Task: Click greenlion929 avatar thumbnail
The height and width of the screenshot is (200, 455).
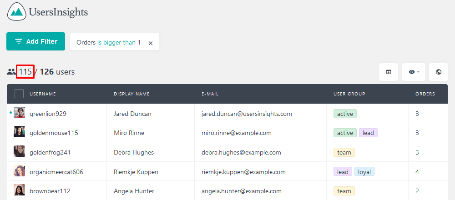Action: [19, 112]
